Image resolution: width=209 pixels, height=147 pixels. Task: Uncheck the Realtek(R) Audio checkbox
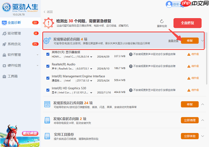click(48, 66)
